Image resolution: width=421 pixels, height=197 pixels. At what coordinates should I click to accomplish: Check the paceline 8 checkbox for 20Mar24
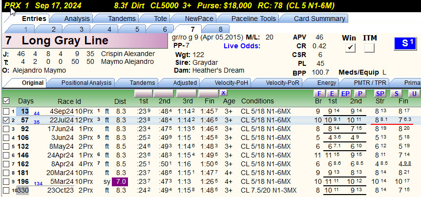tap(6, 173)
